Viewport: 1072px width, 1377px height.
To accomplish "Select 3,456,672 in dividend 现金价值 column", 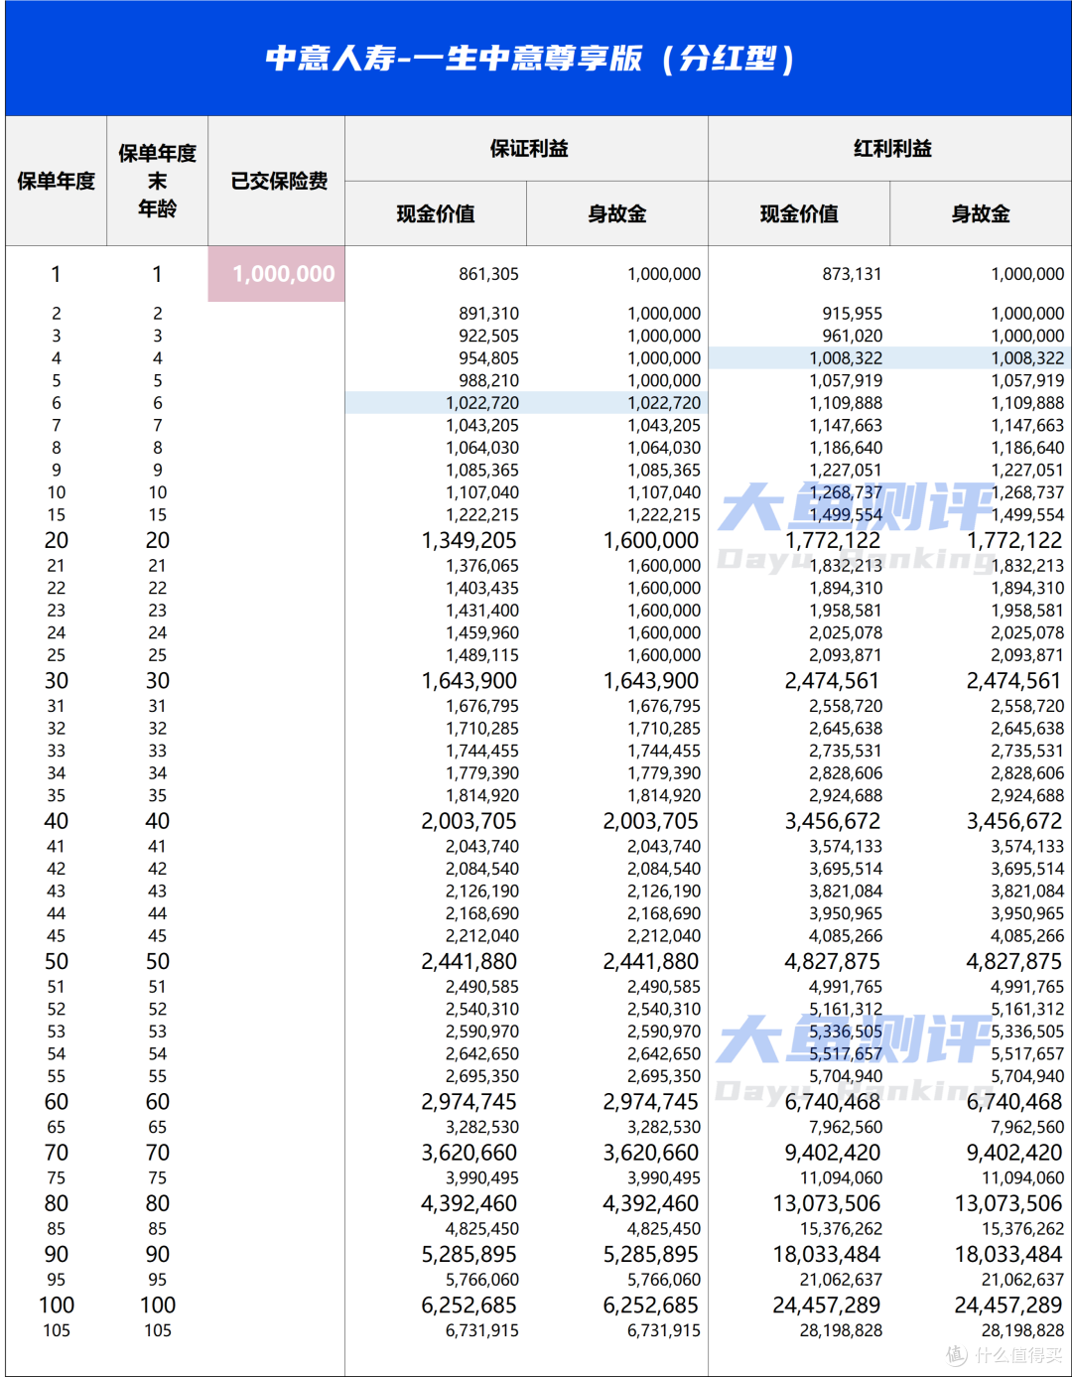I will pyautogui.click(x=833, y=821).
